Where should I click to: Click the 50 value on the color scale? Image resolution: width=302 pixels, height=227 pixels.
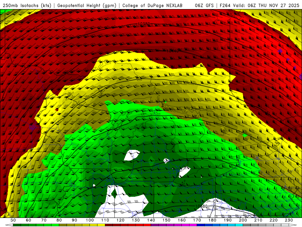pyautogui.click(x=13, y=220)
